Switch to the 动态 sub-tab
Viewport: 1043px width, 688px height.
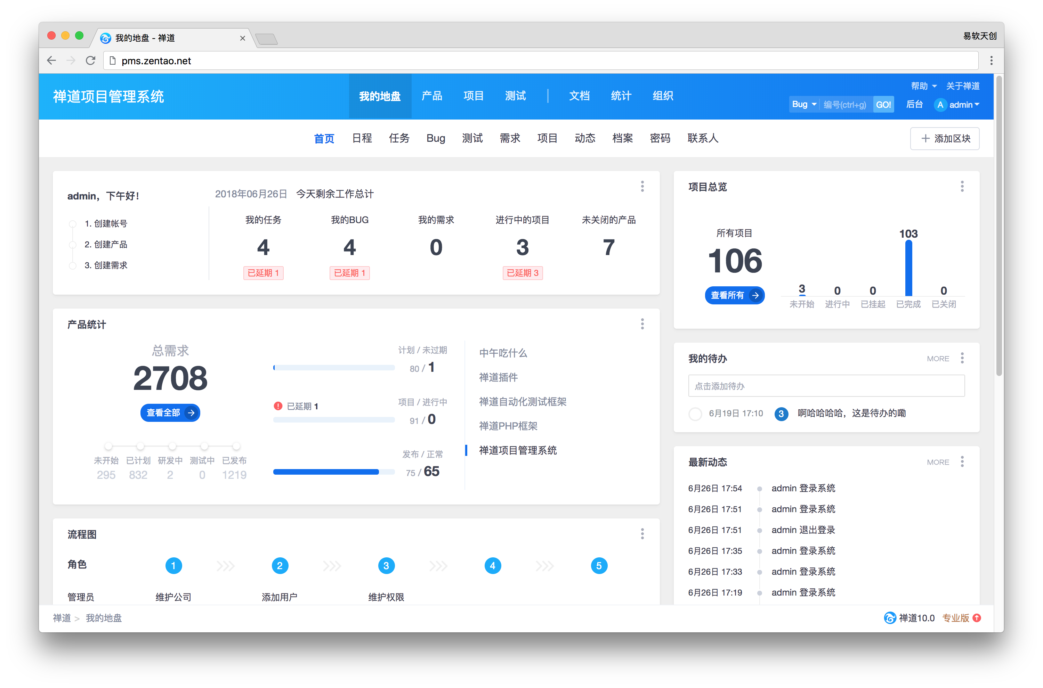(x=585, y=138)
